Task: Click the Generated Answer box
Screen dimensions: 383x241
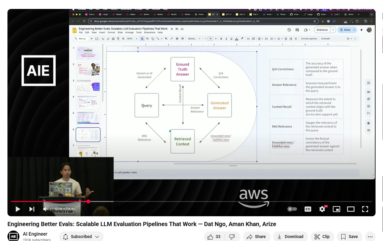Action: (219, 105)
